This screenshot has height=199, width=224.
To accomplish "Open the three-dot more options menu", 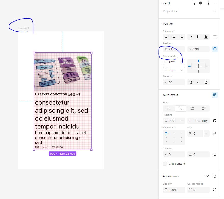I will (215, 3).
